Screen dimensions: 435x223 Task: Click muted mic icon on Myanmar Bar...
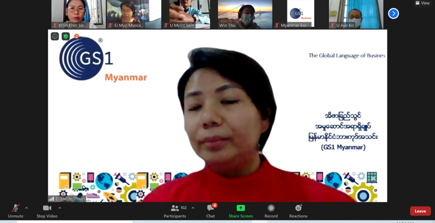click(x=277, y=25)
